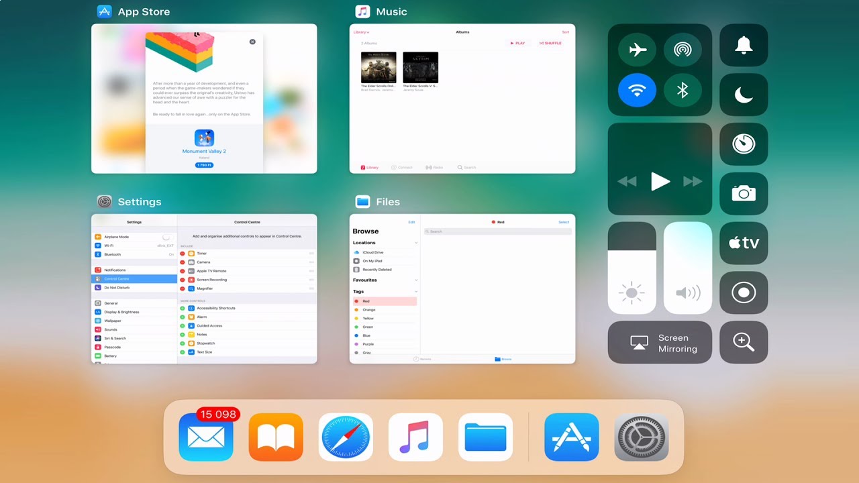This screenshot has width=859, height=483.
Task: Open App Store from the dock
Action: pyautogui.click(x=571, y=437)
